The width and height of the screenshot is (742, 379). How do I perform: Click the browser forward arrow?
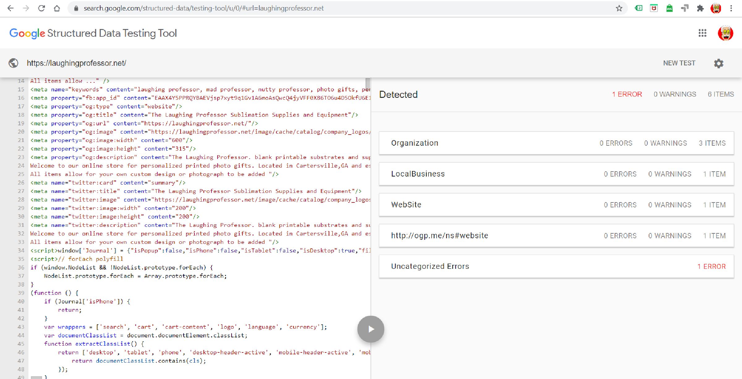pos(26,8)
